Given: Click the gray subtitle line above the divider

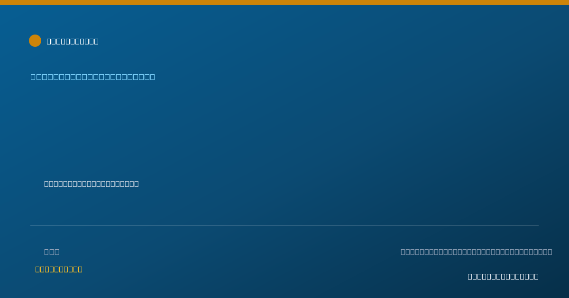Looking at the screenshot, I should (92, 184).
